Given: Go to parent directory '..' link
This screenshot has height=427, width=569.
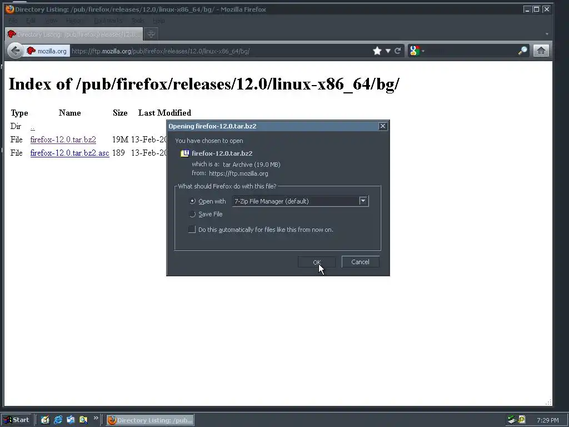Looking at the screenshot, I should click(33, 127).
